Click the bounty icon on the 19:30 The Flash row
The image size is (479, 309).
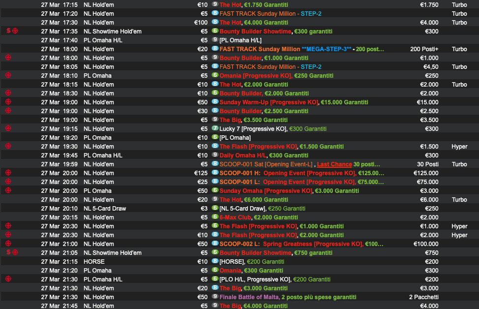coord(8,146)
